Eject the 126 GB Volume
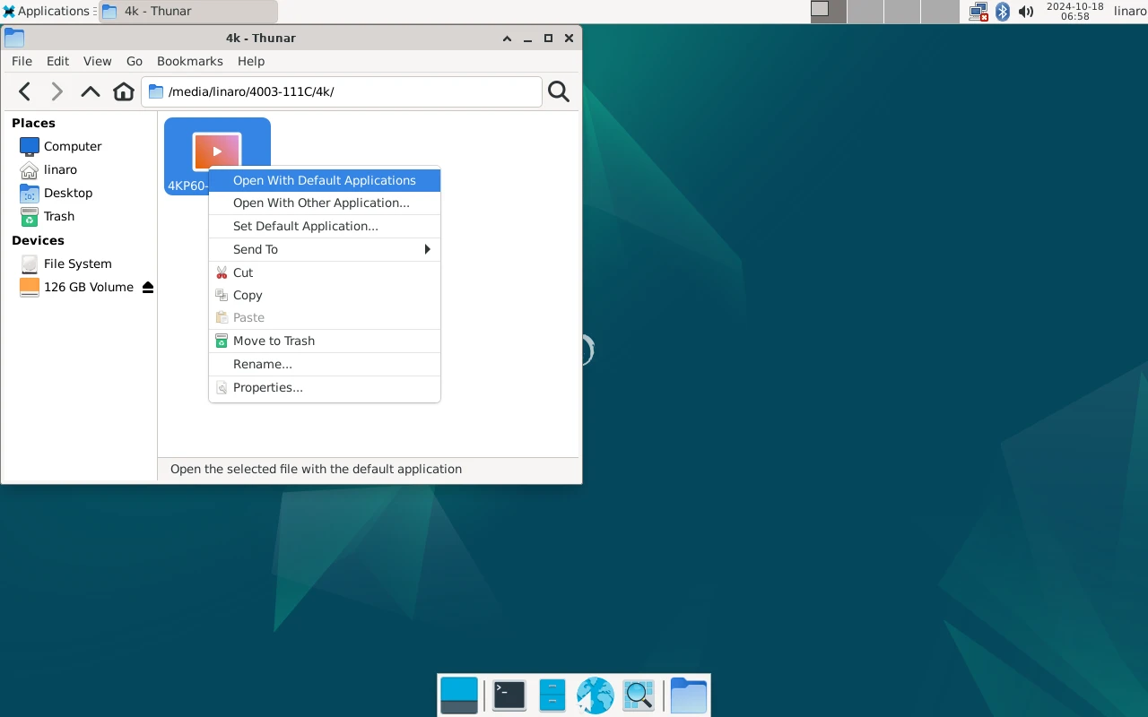The height and width of the screenshot is (717, 1148). tap(148, 288)
